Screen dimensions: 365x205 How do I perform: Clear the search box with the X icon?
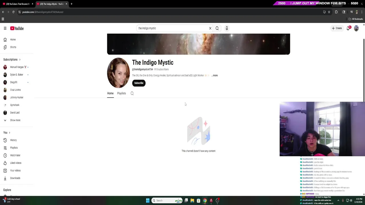(x=210, y=28)
